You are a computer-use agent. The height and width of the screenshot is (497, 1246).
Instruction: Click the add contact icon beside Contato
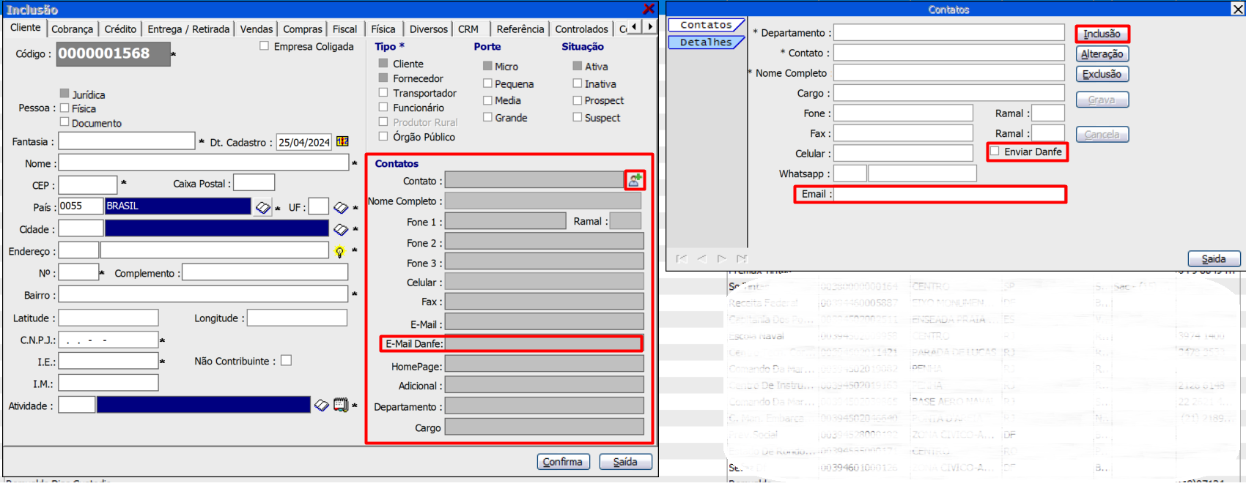click(635, 180)
